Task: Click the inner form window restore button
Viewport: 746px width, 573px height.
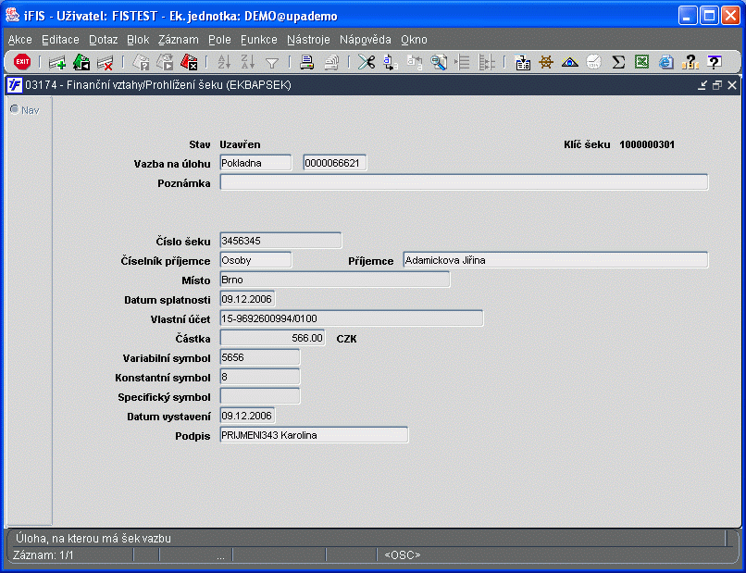Action: click(717, 85)
